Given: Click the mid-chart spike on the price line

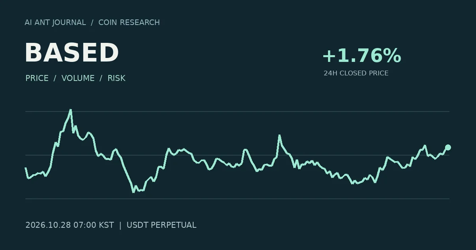Looking at the screenshot, I should point(279,136).
